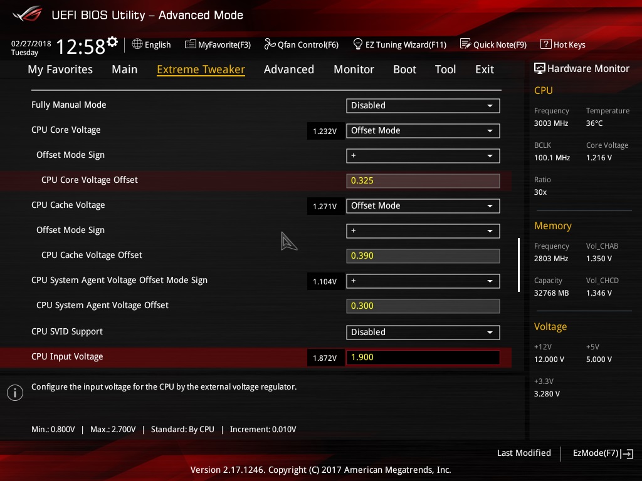Viewport: 642px width, 481px height.
Task: Click the 32768 MB capacity value
Action: (x=552, y=293)
